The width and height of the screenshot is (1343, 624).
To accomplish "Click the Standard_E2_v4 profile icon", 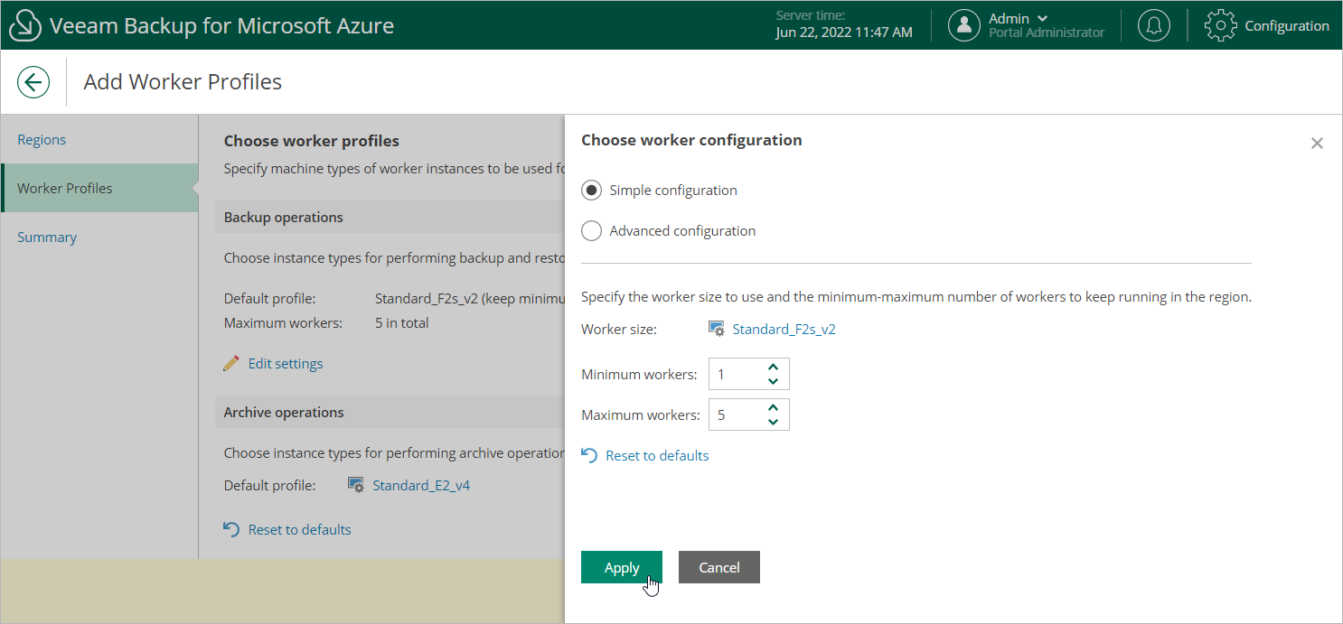I will [x=356, y=485].
